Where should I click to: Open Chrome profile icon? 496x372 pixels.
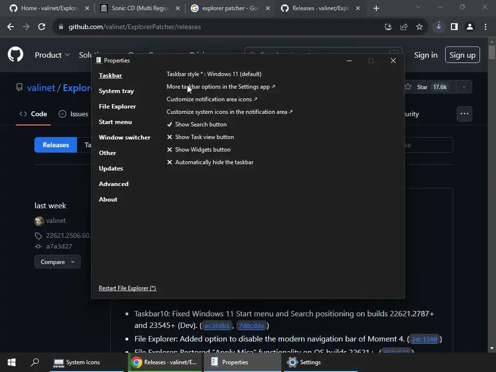(470, 27)
